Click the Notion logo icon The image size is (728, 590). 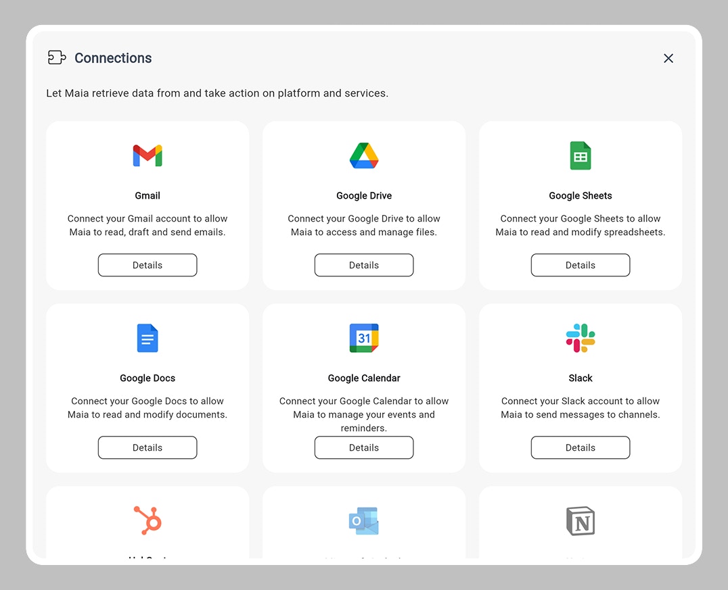point(581,520)
